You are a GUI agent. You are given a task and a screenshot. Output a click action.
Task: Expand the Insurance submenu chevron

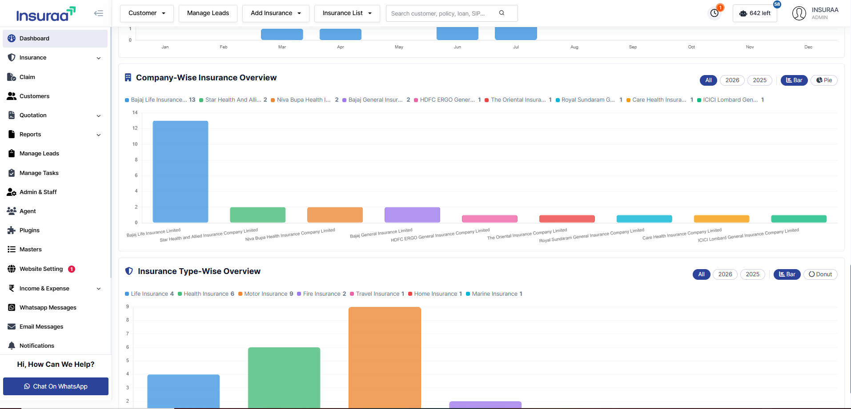click(x=99, y=58)
